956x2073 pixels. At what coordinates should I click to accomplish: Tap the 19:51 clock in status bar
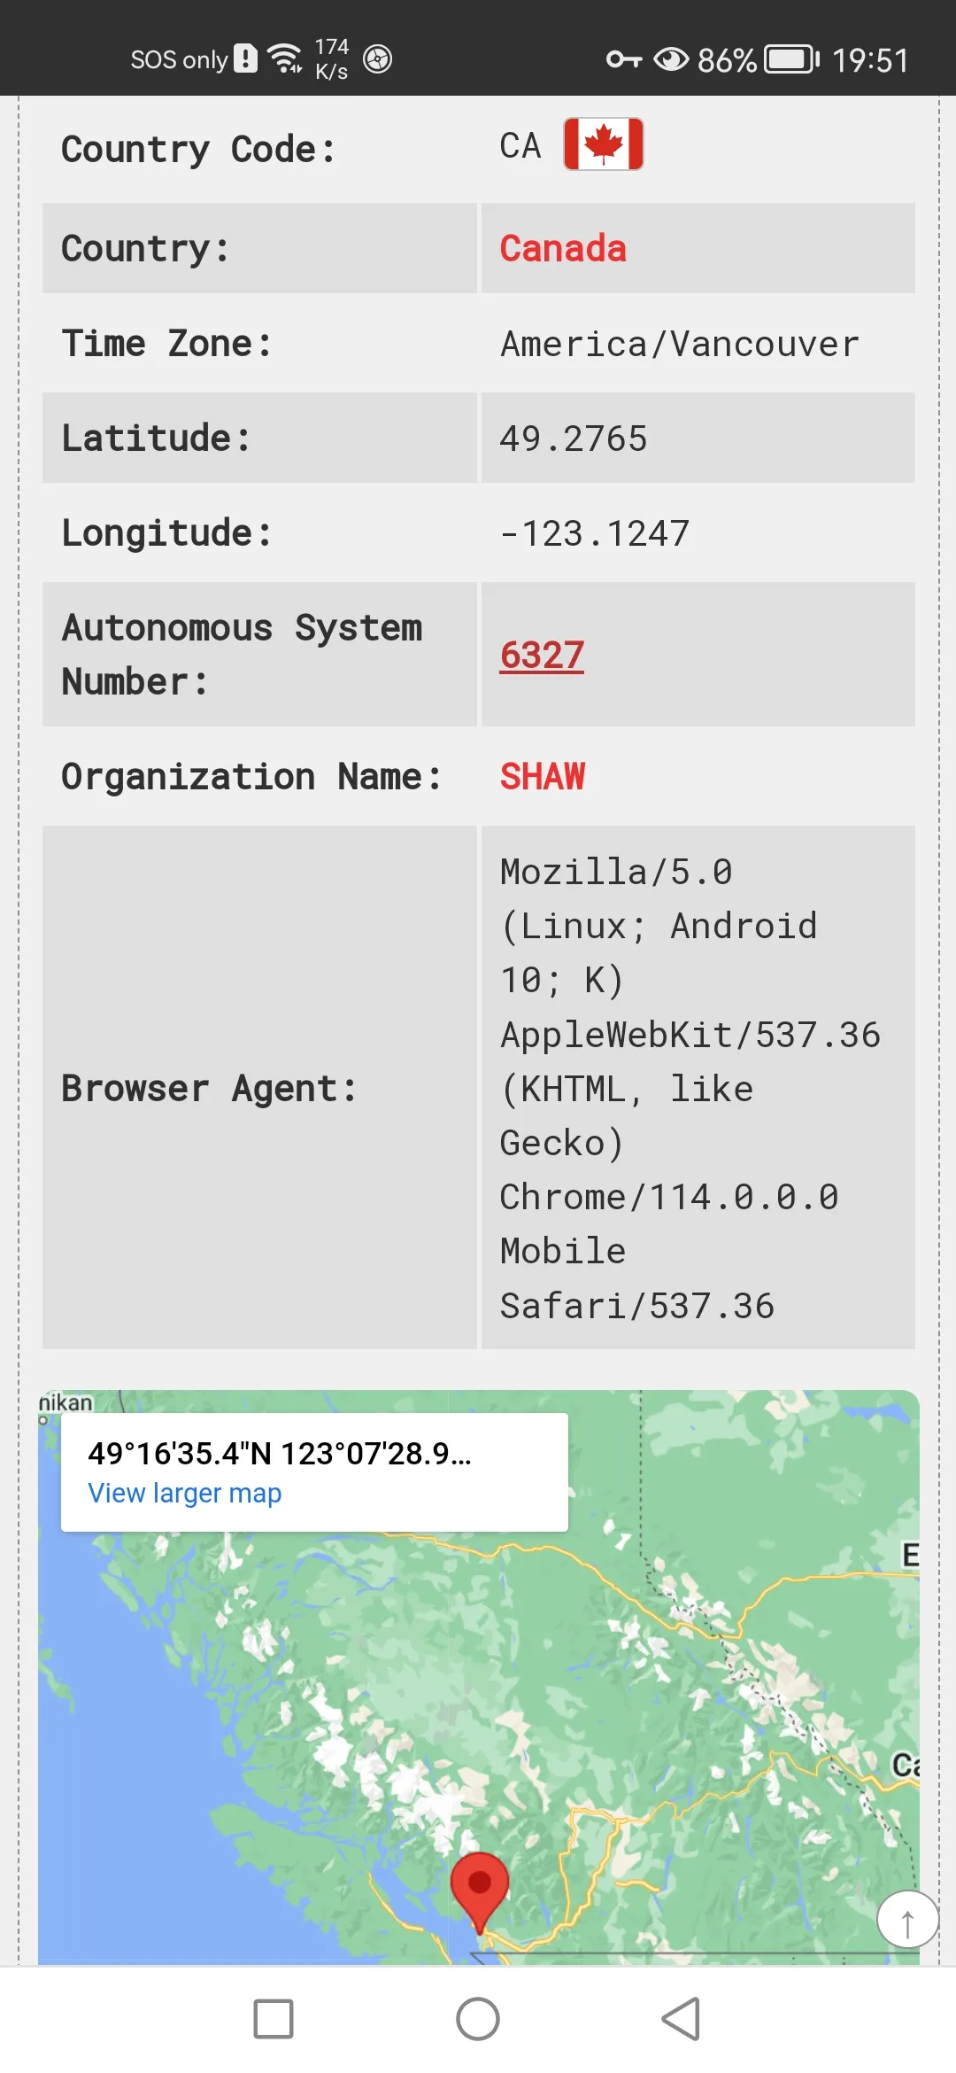[870, 60]
